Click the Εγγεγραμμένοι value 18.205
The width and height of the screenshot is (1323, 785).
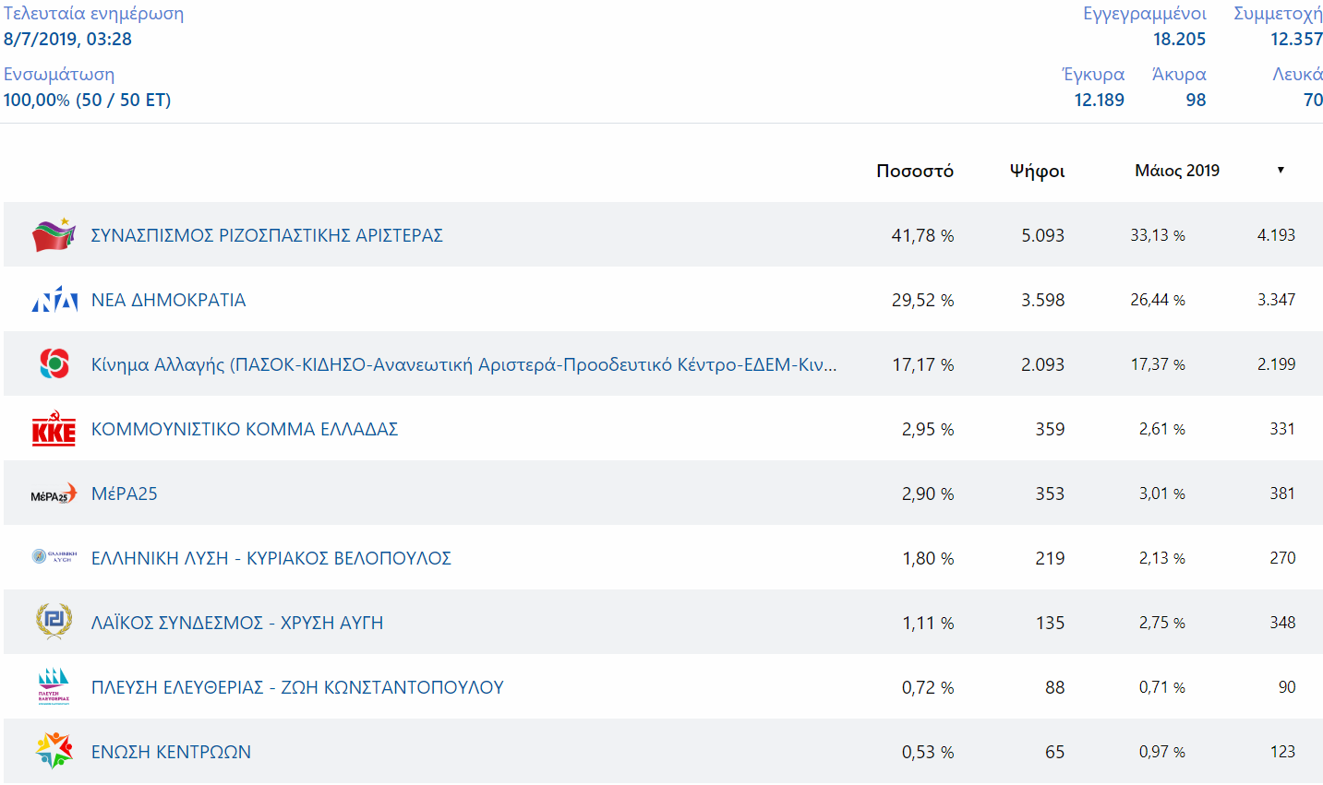(x=1179, y=39)
